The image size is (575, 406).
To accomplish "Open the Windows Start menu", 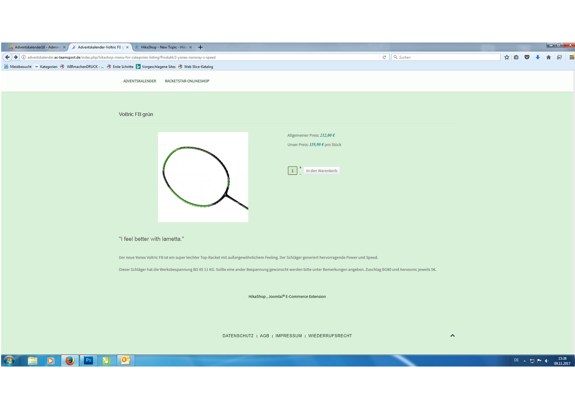I will pyautogui.click(x=9, y=361).
